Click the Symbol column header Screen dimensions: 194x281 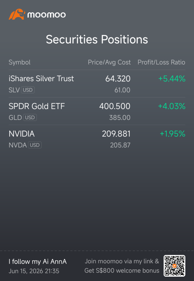click(19, 62)
